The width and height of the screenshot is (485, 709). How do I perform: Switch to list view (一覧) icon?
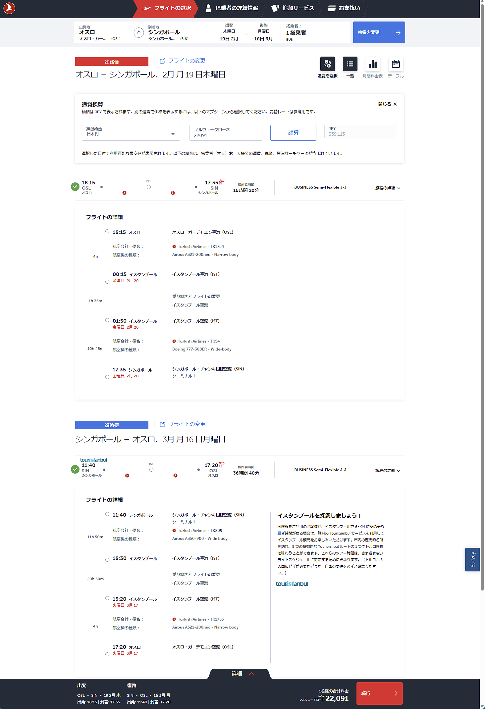point(350,64)
